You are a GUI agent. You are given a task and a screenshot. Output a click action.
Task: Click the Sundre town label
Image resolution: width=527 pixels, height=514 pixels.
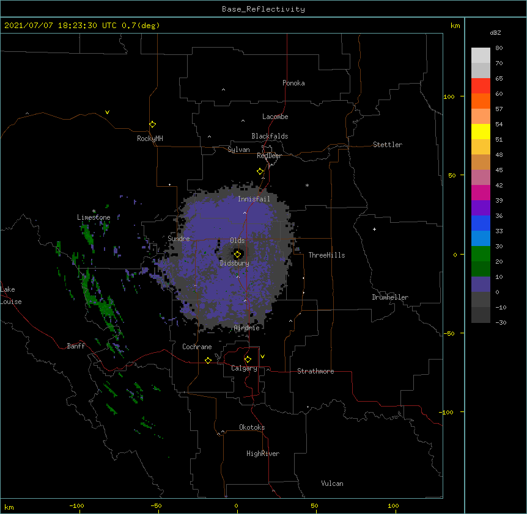[179, 239]
